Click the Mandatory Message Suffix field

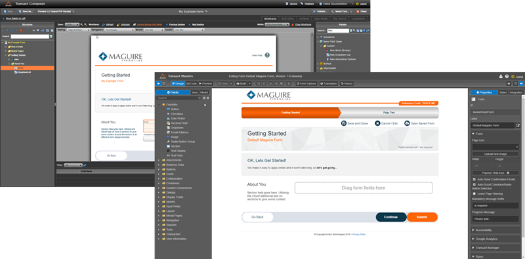(495, 205)
